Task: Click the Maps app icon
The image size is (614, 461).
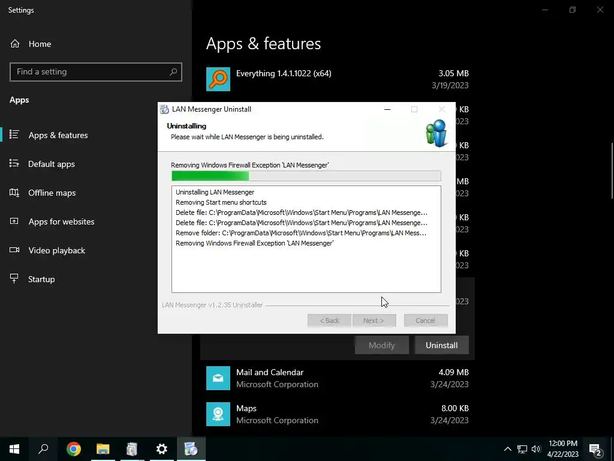Action: pyautogui.click(x=218, y=414)
